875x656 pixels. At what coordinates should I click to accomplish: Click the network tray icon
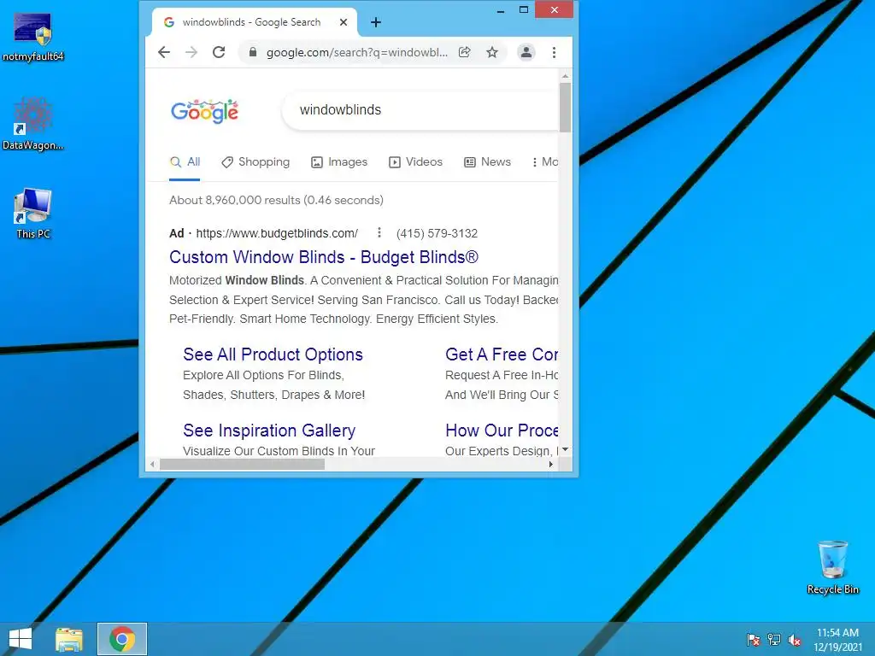(x=774, y=640)
